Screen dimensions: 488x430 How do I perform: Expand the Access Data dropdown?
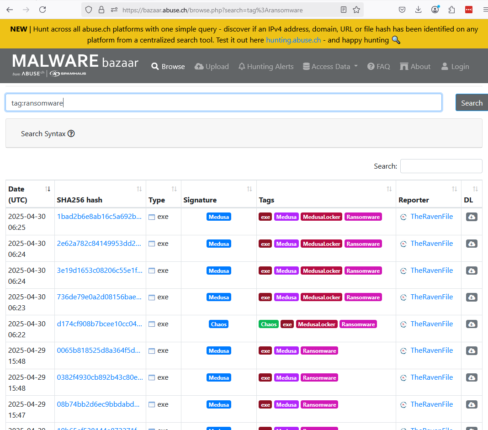(x=330, y=67)
